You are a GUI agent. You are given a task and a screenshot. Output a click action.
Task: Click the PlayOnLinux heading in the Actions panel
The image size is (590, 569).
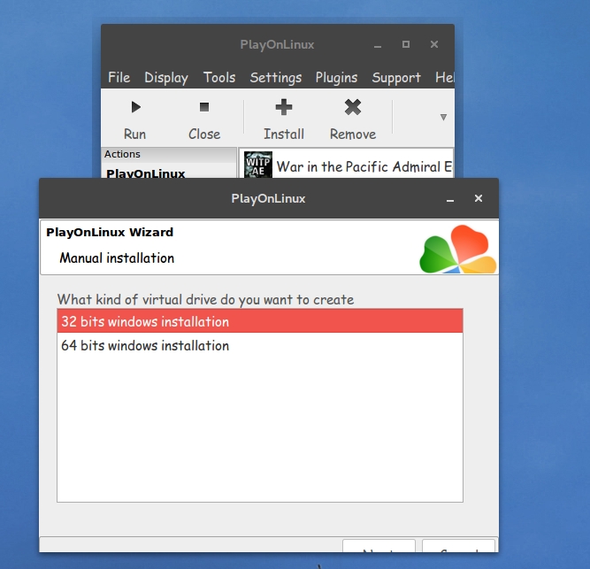146,173
